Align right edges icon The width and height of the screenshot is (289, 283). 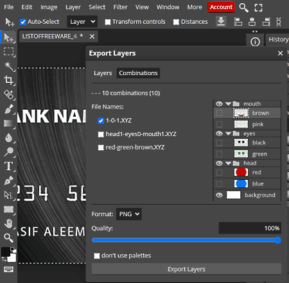(266, 22)
